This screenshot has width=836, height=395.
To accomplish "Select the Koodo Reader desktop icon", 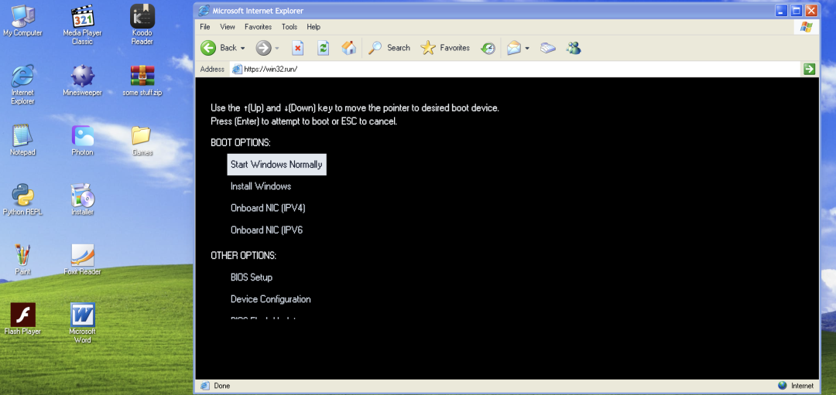I will pyautogui.click(x=142, y=25).
